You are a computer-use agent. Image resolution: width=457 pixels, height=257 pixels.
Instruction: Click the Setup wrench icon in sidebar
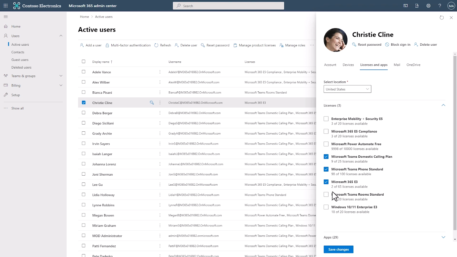pyautogui.click(x=6, y=95)
